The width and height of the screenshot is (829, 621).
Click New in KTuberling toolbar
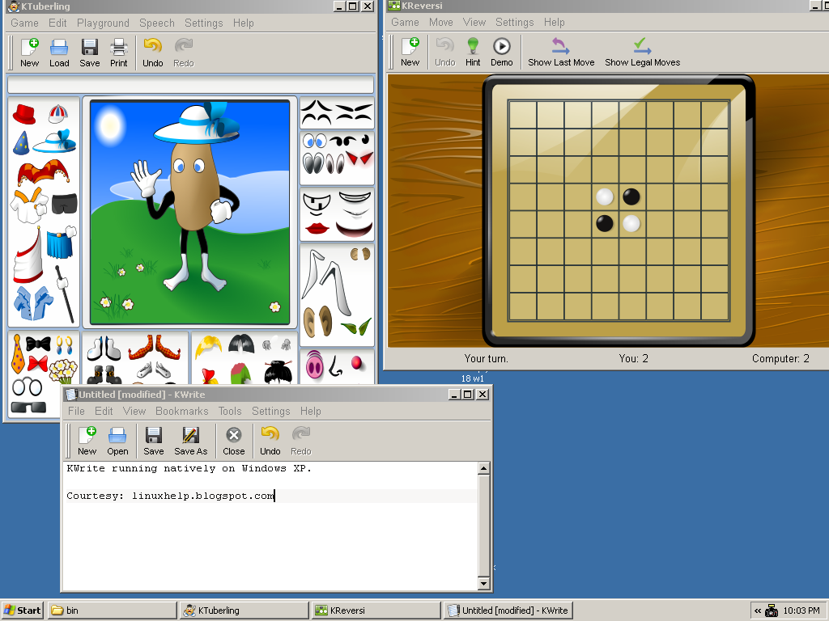30,53
